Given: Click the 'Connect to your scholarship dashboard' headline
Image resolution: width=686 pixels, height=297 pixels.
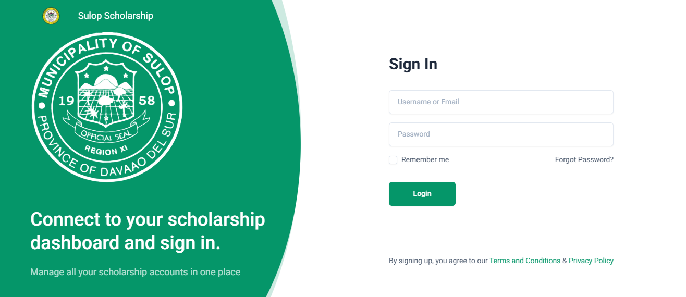Looking at the screenshot, I should pyautogui.click(x=148, y=231).
